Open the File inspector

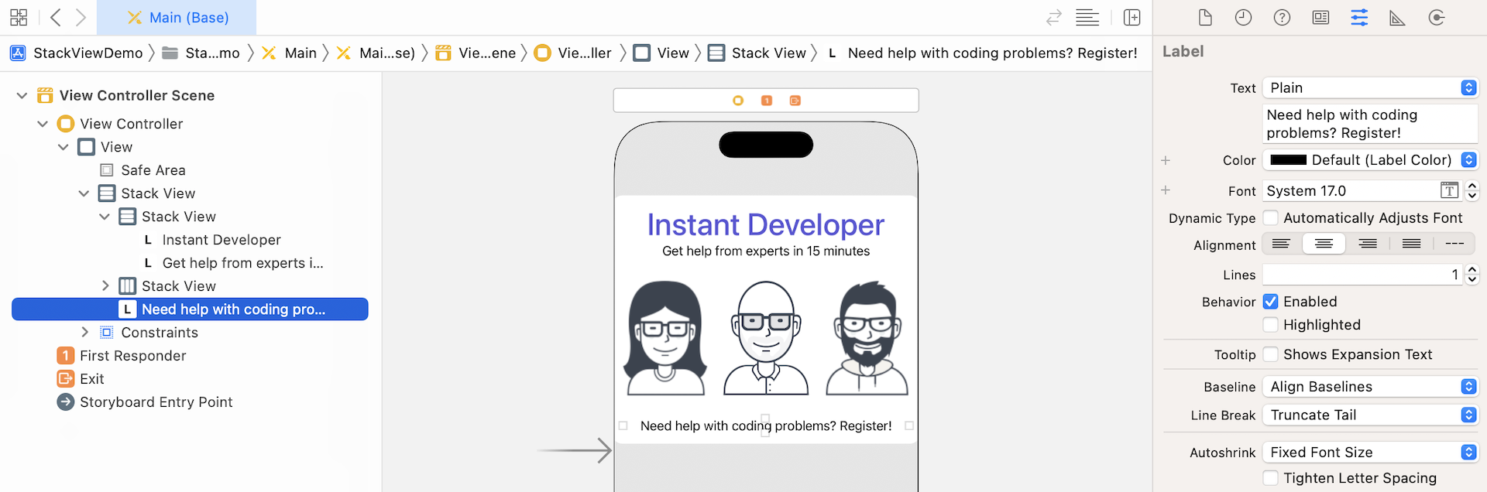[1205, 18]
